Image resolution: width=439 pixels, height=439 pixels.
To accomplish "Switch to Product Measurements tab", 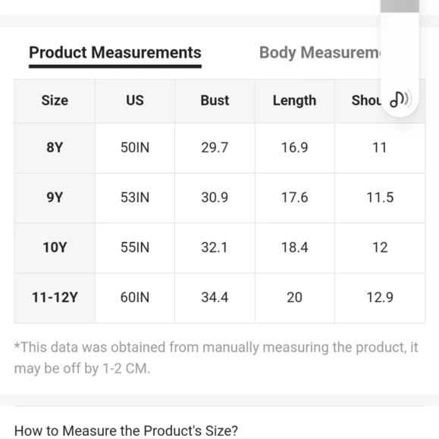I will (115, 53).
